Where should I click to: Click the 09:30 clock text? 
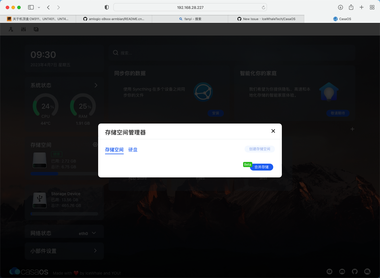coord(43,55)
